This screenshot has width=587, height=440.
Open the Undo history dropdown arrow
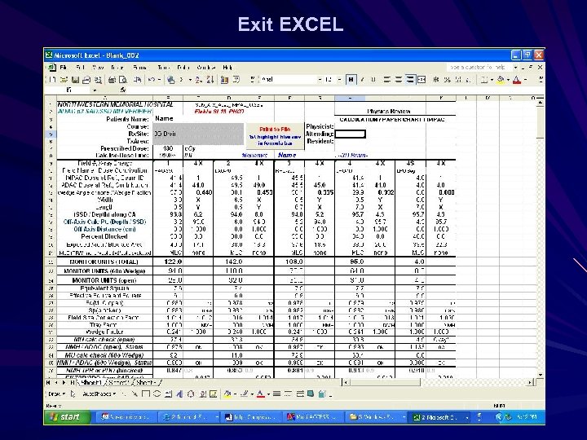tap(159, 80)
